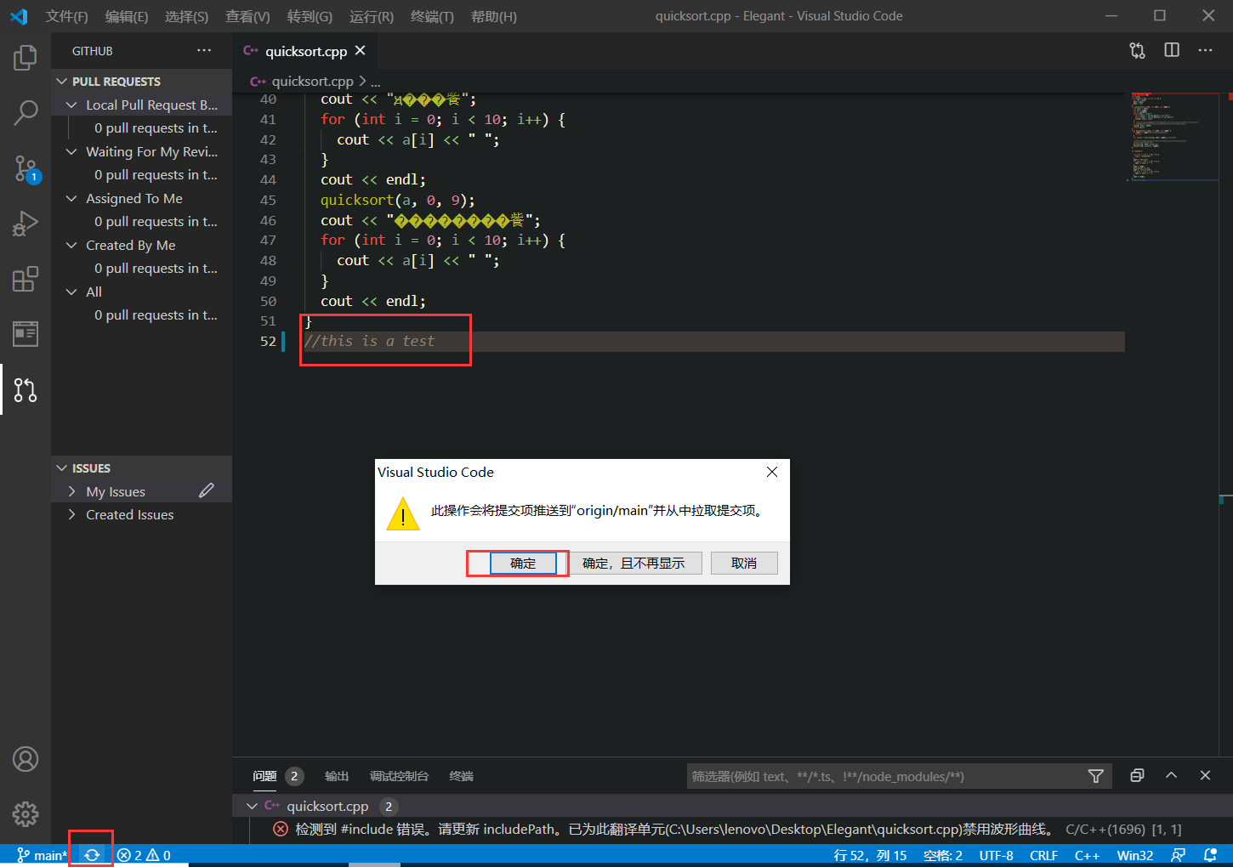
Task: Open editor more actions ellipsis
Action: 1205,50
